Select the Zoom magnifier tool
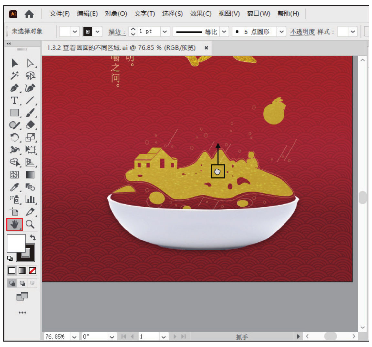Image resolution: width=372 pixels, height=347 pixels. tap(30, 224)
